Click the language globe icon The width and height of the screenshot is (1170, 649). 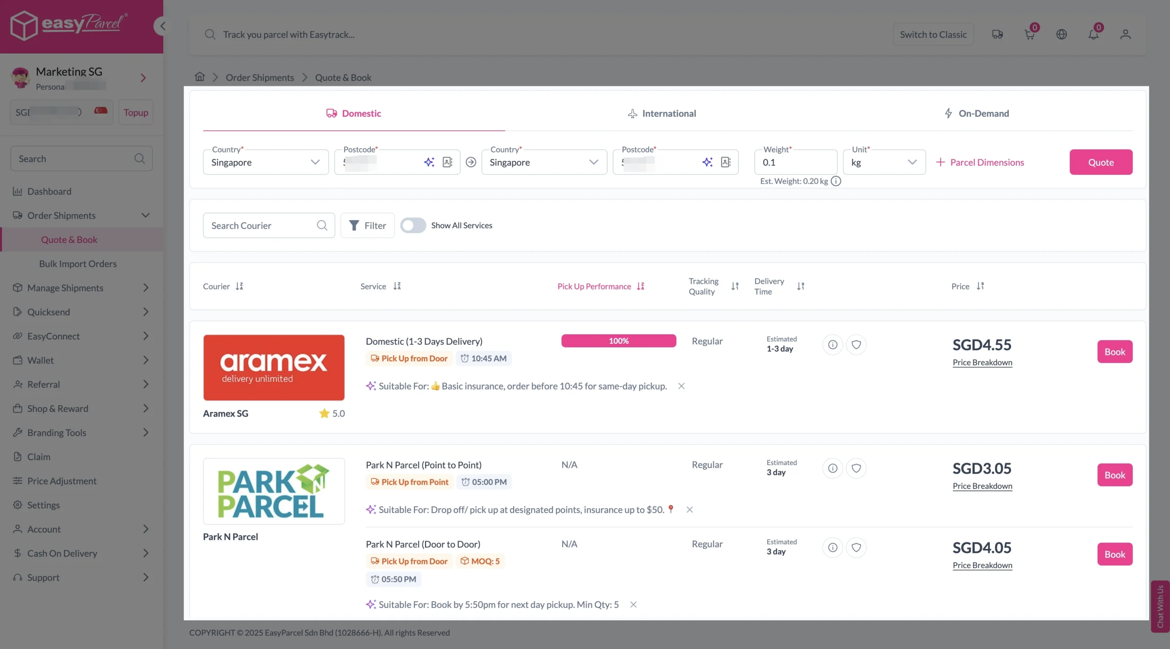(x=1061, y=34)
